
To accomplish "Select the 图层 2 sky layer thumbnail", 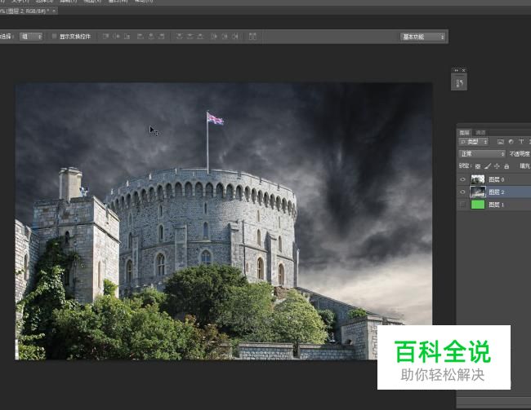I will [478, 192].
